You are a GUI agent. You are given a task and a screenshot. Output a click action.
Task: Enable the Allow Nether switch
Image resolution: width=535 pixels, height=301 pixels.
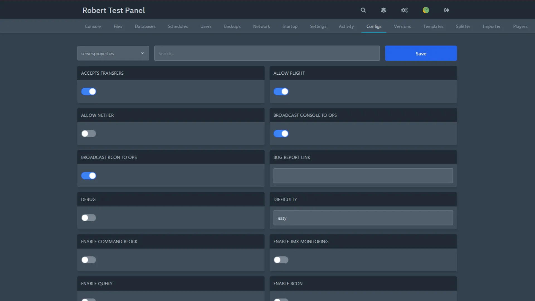[x=89, y=134]
